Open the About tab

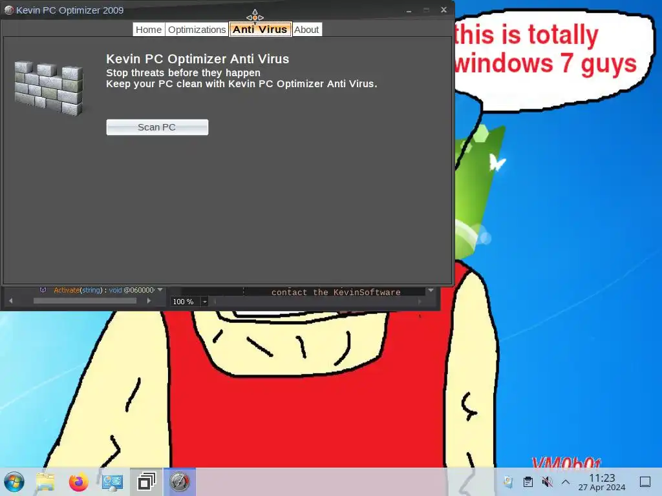click(x=306, y=30)
